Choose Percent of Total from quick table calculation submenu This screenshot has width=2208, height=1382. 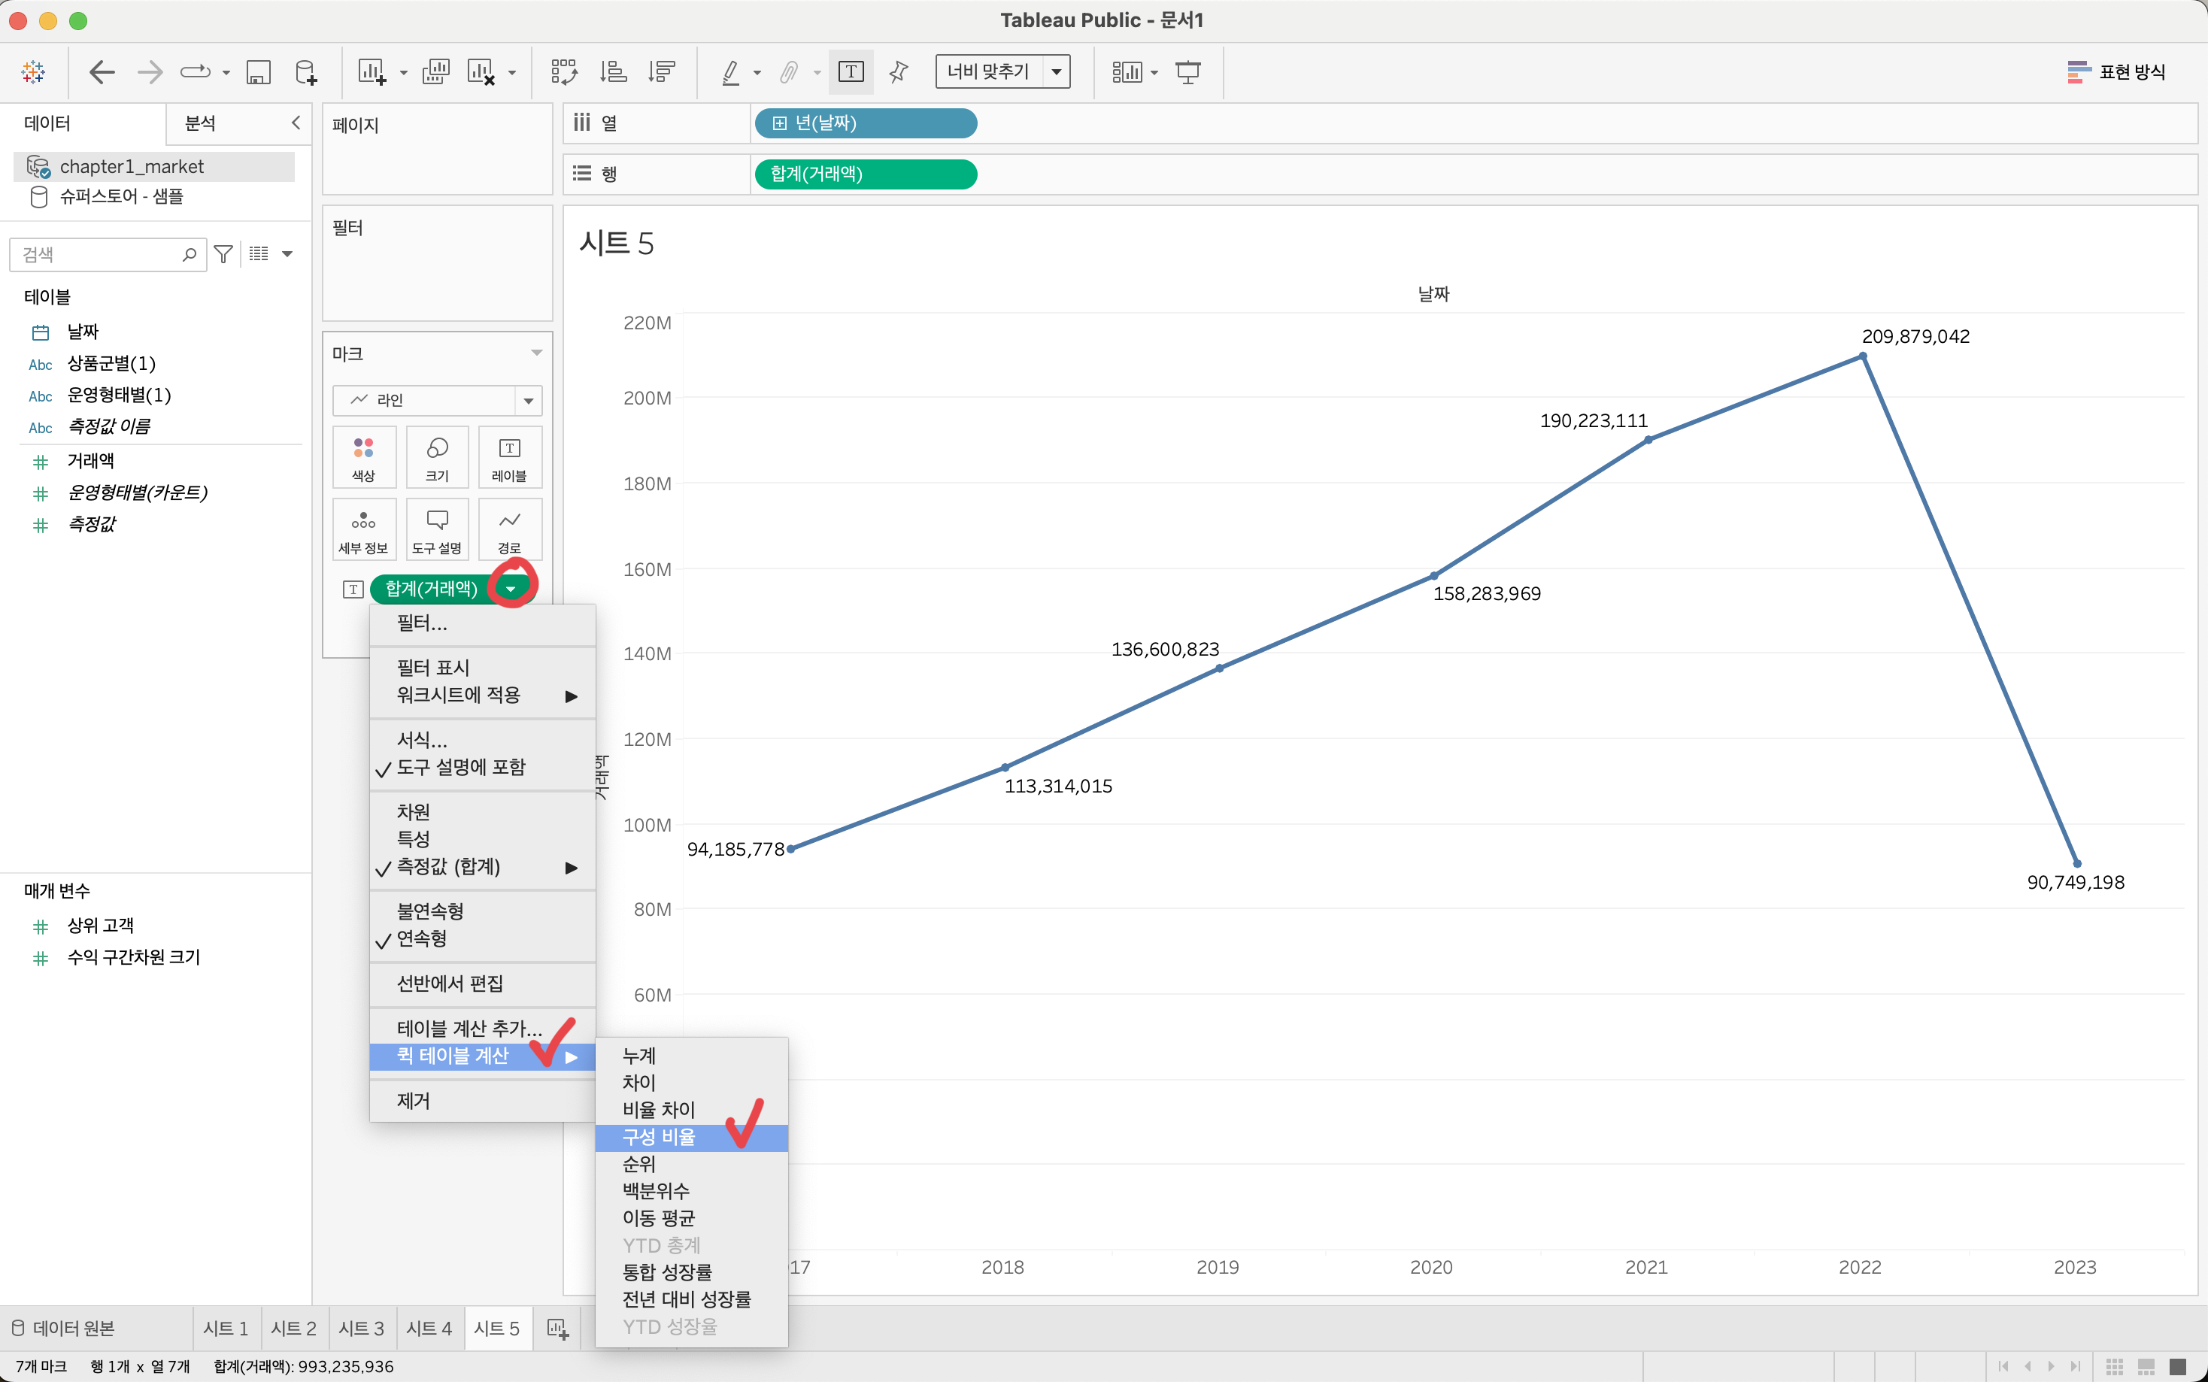(x=659, y=1137)
